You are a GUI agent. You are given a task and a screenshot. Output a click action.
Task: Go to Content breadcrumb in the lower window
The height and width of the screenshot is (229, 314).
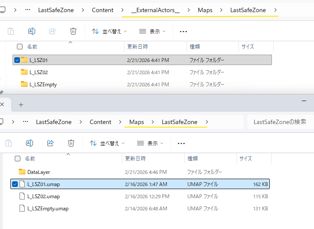tap(100, 122)
